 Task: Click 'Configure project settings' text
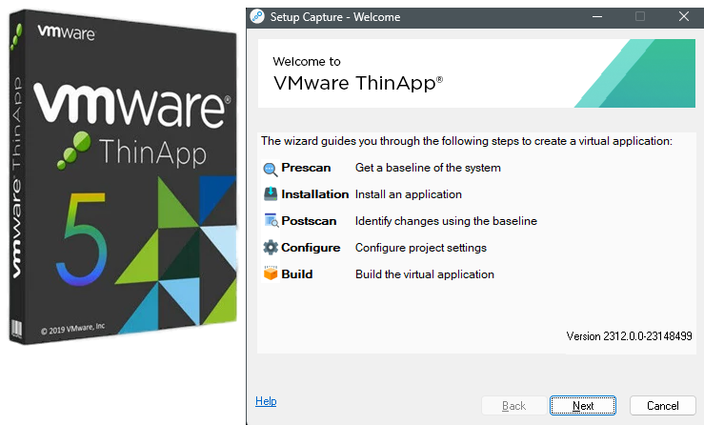coord(421,248)
